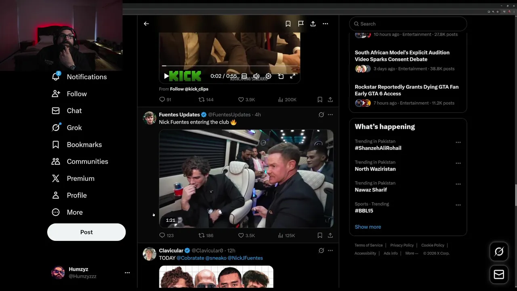Like the post with 3.5K likes
This screenshot has height=291, width=517.
coord(246,235)
